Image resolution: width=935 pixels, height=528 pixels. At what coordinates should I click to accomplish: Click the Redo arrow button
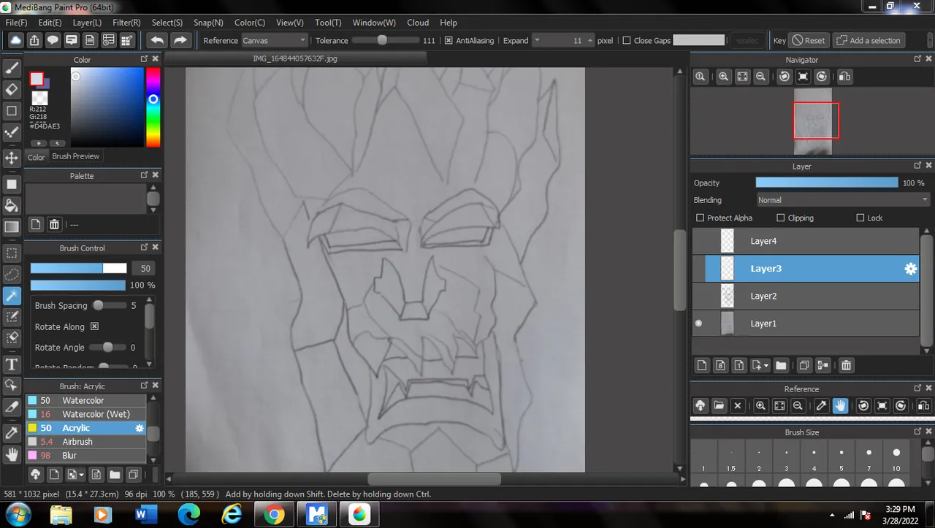pos(180,40)
